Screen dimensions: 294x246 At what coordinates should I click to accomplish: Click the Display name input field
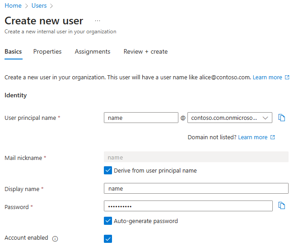(x=196, y=188)
